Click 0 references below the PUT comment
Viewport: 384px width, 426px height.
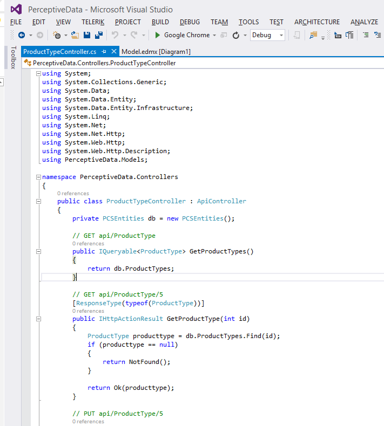(x=88, y=422)
